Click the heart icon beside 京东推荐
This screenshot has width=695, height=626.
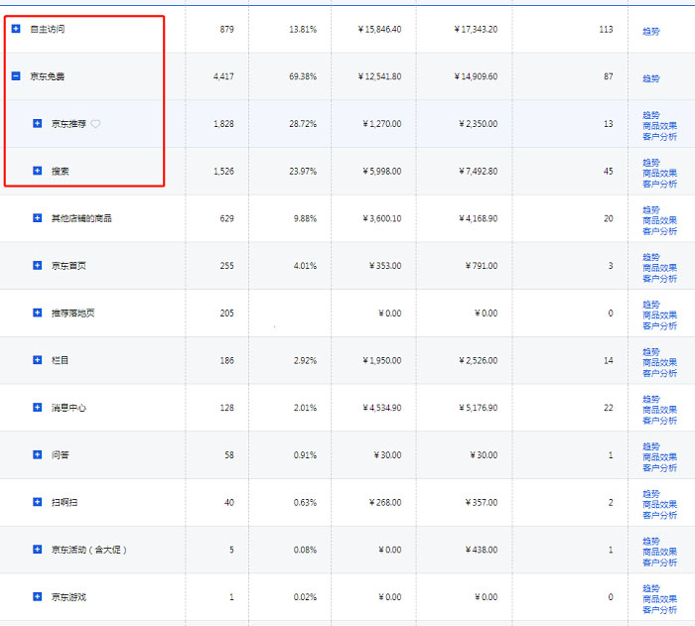95,124
